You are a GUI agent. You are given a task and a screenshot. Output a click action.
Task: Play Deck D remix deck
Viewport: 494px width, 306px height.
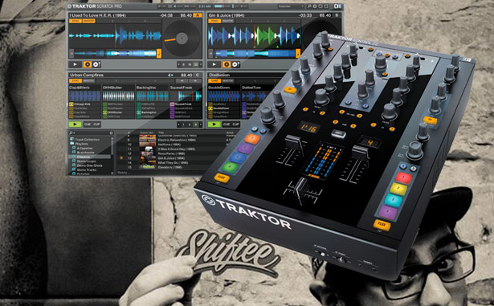(x=214, y=124)
